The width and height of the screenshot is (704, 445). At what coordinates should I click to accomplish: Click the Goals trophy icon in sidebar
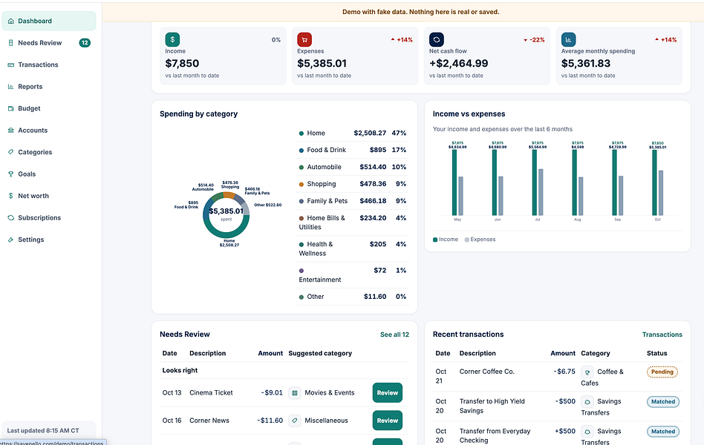pyautogui.click(x=11, y=174)
